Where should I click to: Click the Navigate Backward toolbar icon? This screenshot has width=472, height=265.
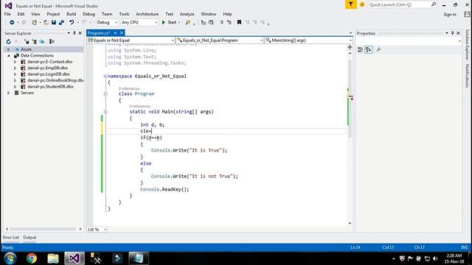click(12, 23)
